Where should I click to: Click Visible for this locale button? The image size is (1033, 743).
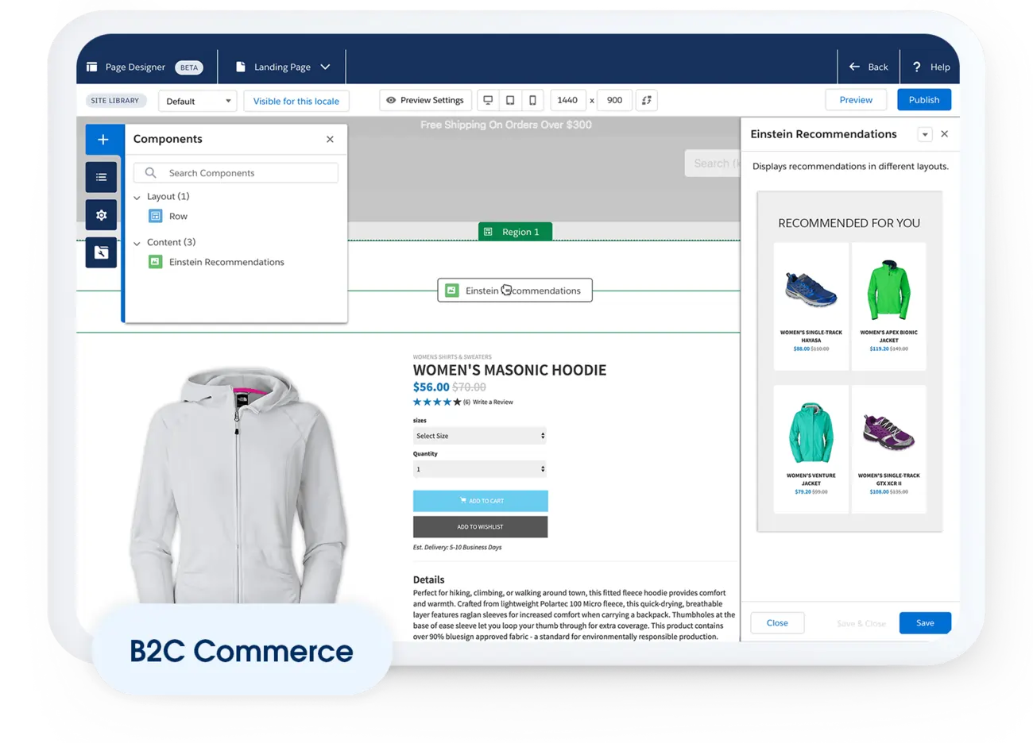[296, 101]
